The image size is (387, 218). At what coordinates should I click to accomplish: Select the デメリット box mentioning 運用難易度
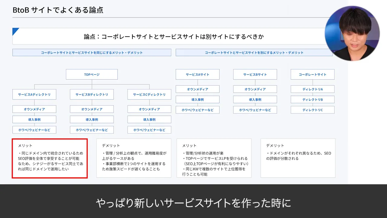tap(134, 158)
